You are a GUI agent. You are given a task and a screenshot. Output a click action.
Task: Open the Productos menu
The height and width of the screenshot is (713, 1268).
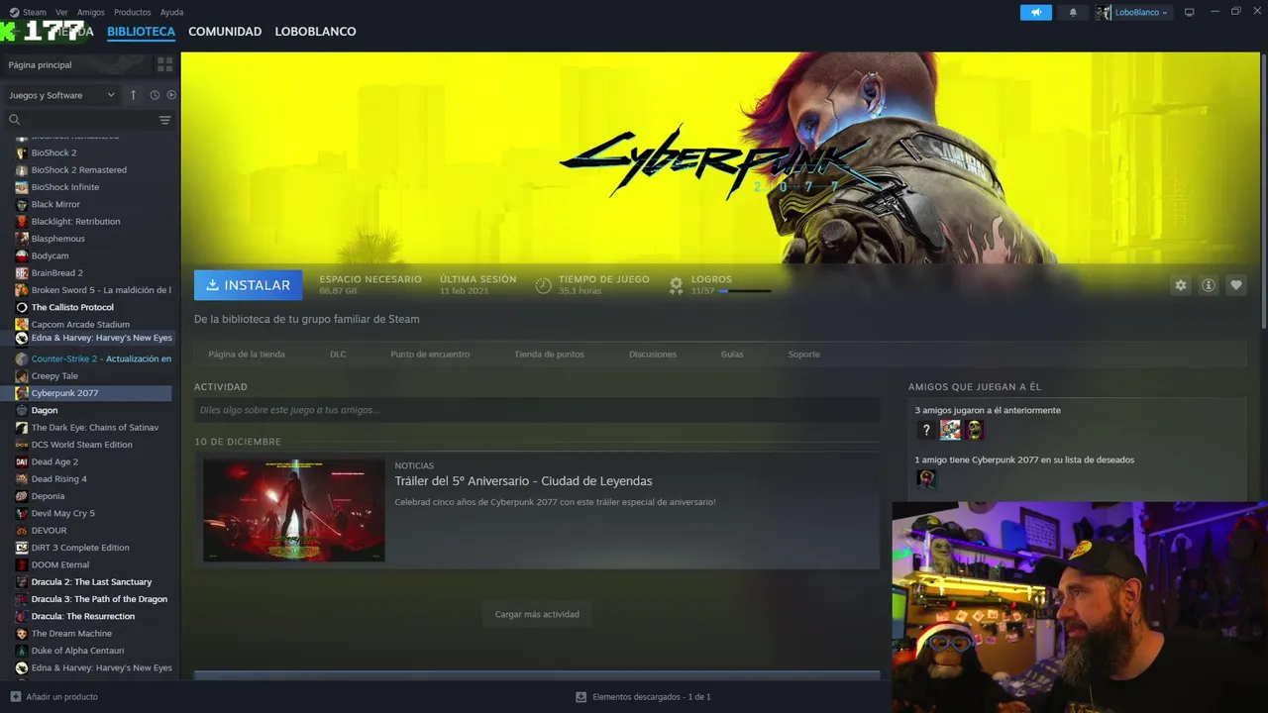tap(132, 12)
